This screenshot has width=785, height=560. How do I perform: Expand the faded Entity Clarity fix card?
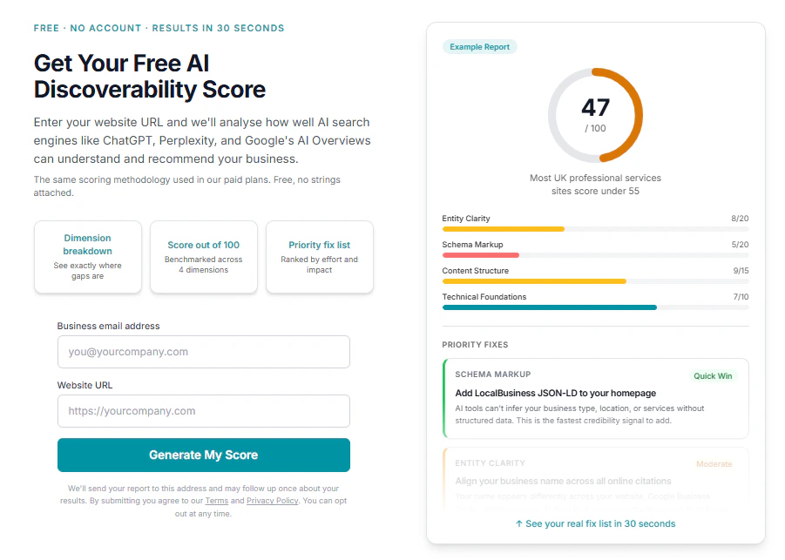[x=595, y=479]
